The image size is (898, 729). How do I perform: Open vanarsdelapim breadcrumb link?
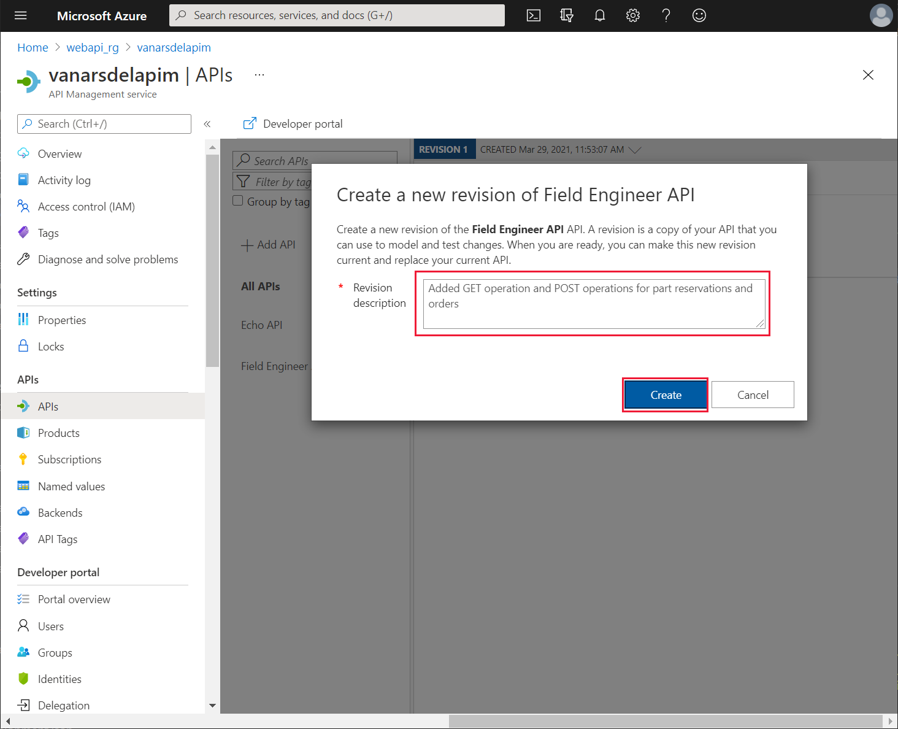(x=174, y=47)
